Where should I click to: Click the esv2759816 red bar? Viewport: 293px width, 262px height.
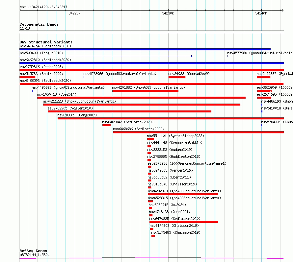(151, 70)
